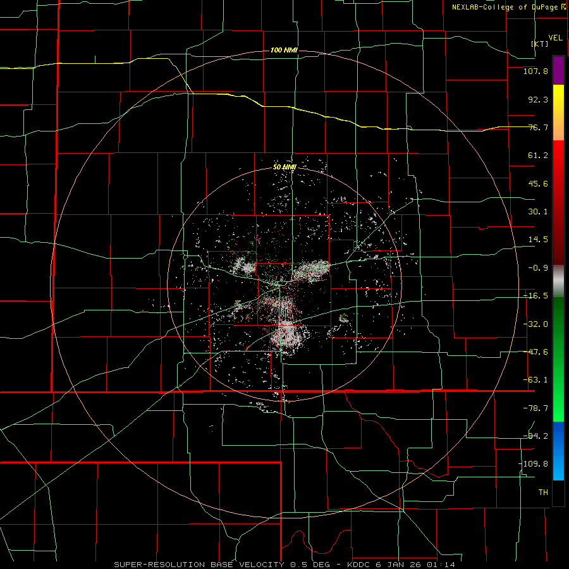Click the TH threshold label
The image size is (569, 569).
pyautogui.click(x=543, y=492)
